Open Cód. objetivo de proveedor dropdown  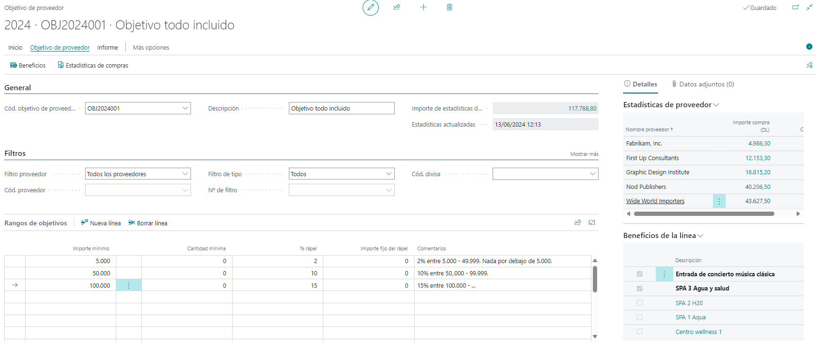tap(185, 108)
